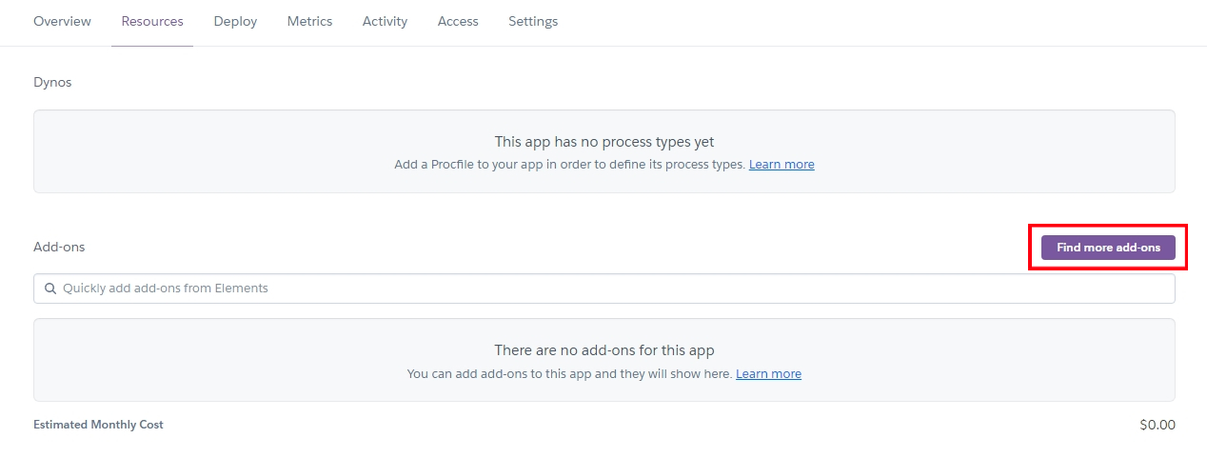Image resolution: width=1207 pixels, height=458 pixels.
Task: Click the Add-ons section heading
Action: tap(59, 247)
